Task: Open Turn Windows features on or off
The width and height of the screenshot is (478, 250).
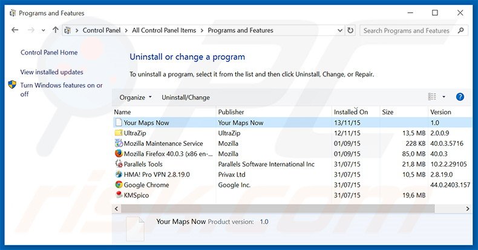Action: 61,90
